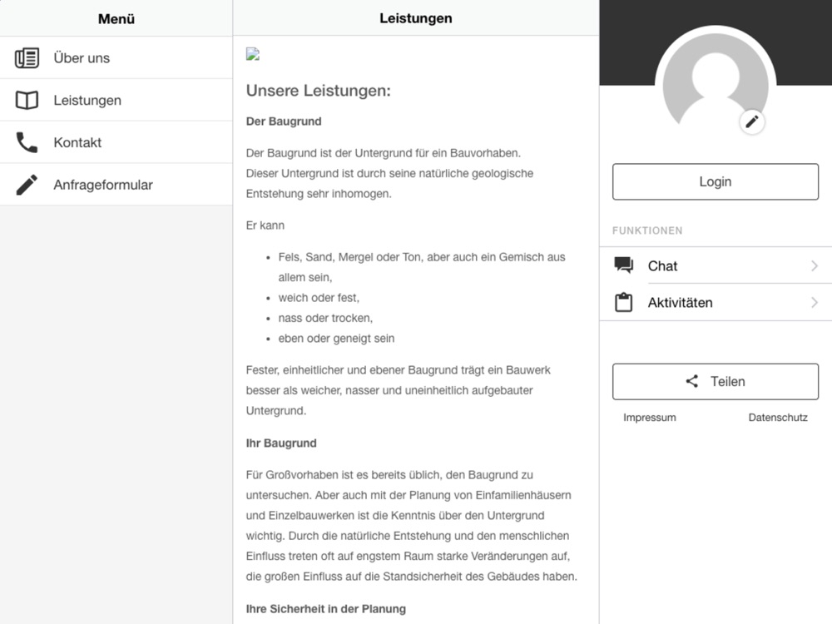Image resolution: width=832 pixels, height=624 pixels.
Task: Select the Leistungen menu label
Action: [87, 101]
